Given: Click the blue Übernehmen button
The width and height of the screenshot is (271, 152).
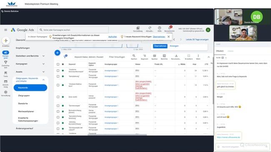Looking at the screenshot, I should point(160,46).
